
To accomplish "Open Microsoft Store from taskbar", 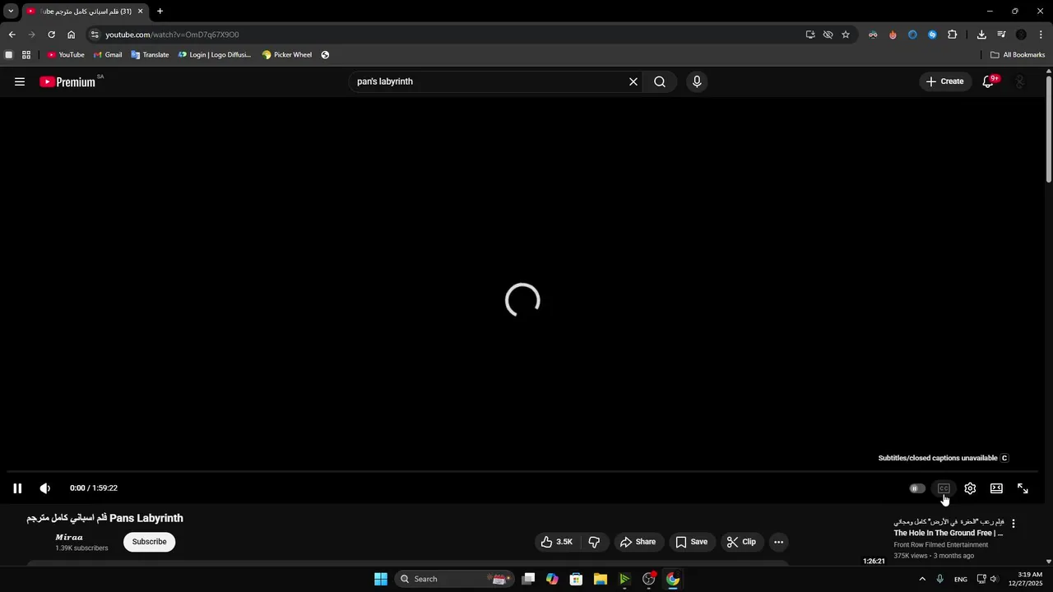I will (577, 579).
